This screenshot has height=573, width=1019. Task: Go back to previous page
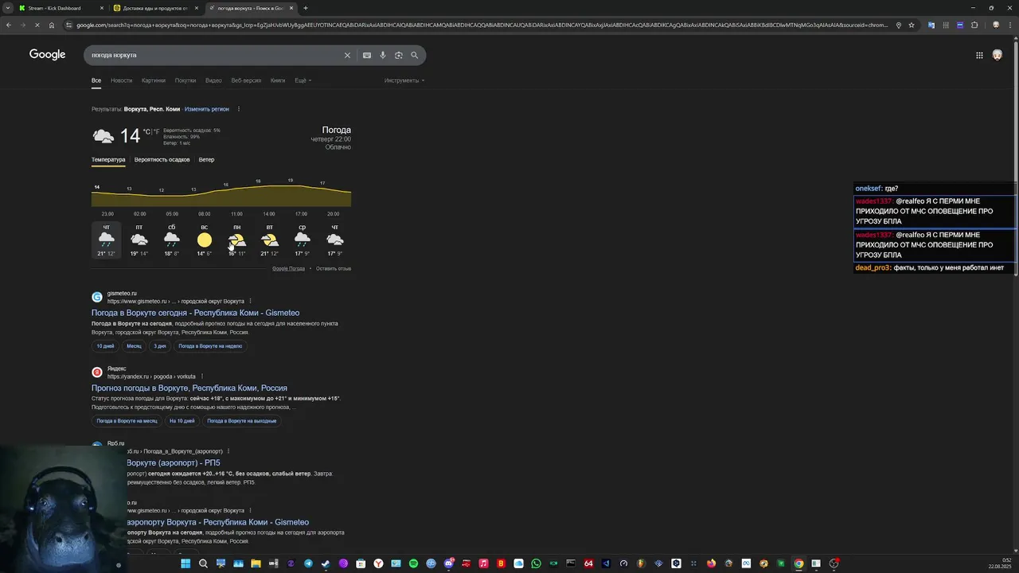[x=9, y=25]
